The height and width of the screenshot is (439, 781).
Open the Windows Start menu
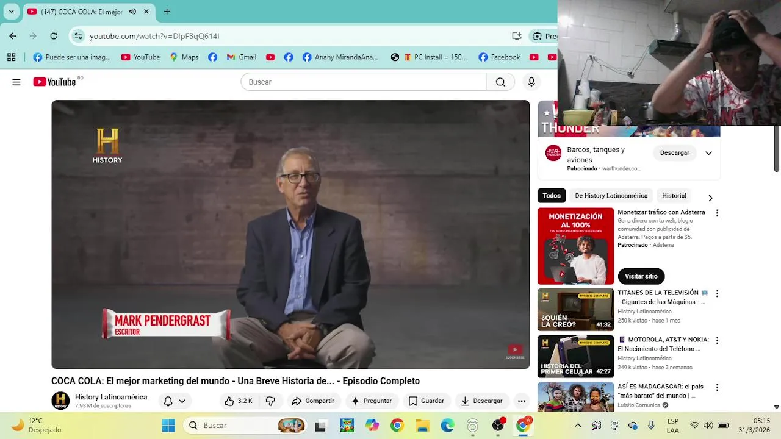168,425
